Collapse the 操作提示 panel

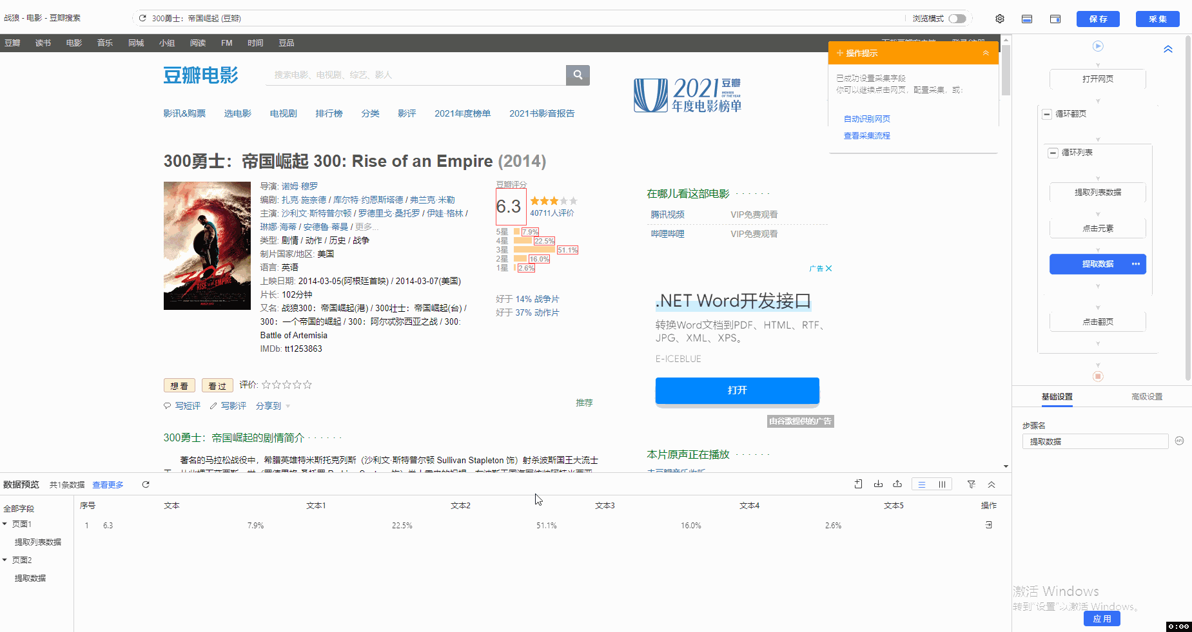(x=986, y=53)
